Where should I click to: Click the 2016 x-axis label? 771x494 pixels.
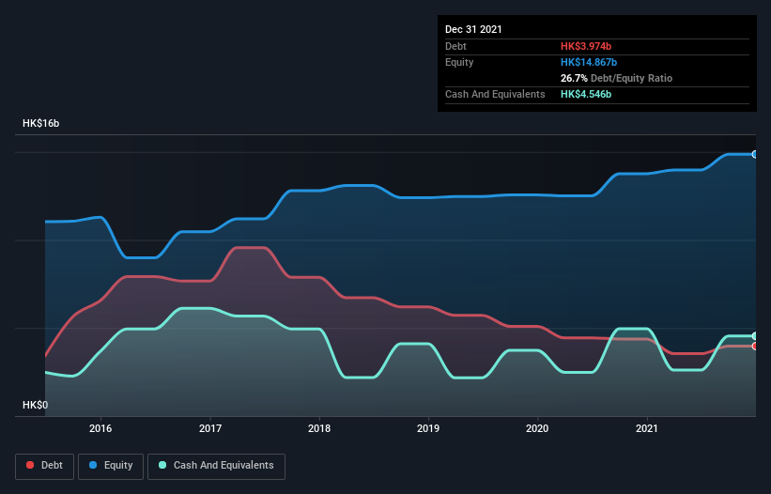coord(100,428)
